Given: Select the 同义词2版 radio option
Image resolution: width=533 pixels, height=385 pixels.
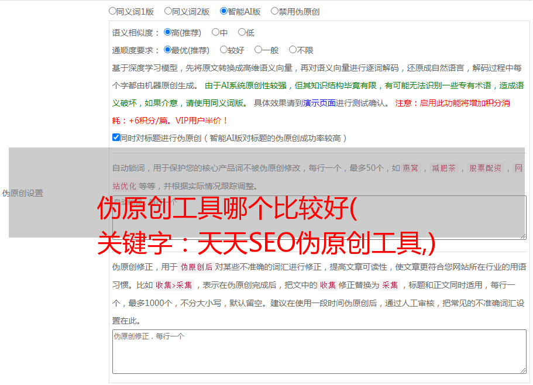Looking at the screenshot, I should (x=168, y=11).
